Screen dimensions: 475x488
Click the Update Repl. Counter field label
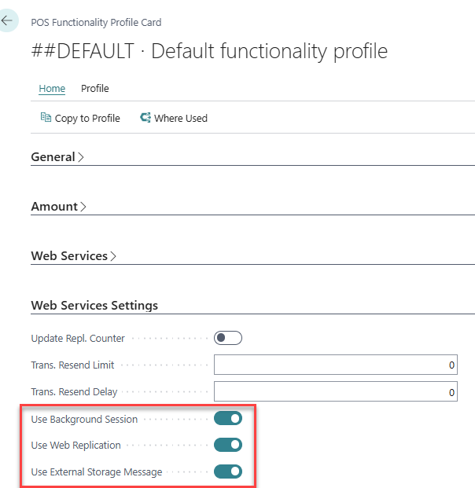78,339
